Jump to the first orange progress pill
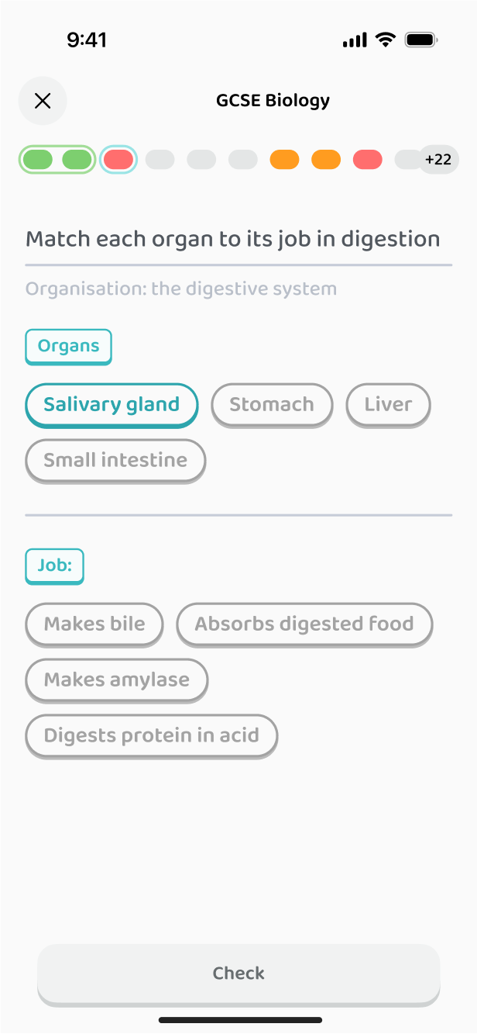477x1034 pixels. click(x=284, y=160)
